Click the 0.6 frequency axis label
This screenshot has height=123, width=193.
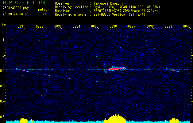pyautogui.click(x=3, y=117)
